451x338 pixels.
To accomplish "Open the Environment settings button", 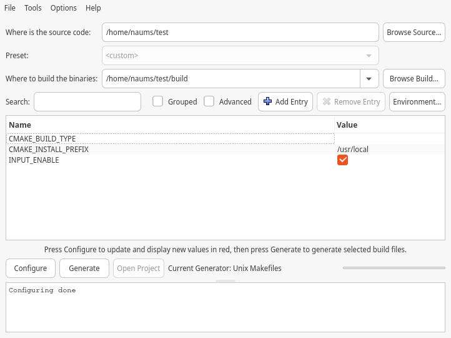I will tap(417, 101).
